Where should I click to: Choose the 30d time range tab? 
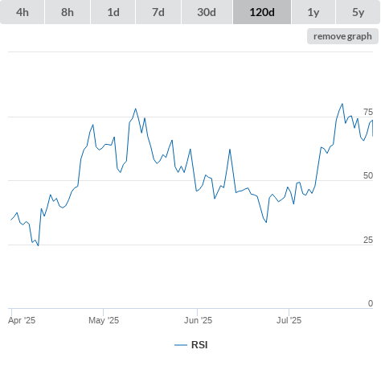(x=207, y=12)
